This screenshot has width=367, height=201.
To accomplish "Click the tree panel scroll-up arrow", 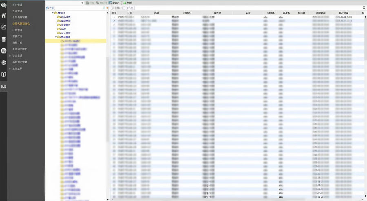I will 108,12.
